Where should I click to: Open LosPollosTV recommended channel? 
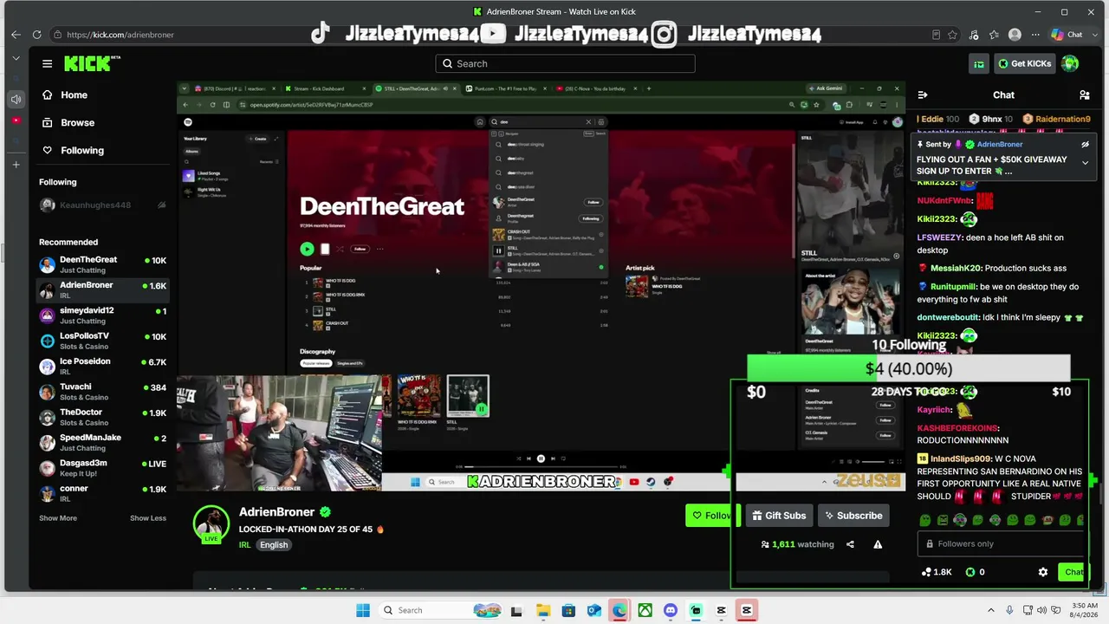point(102,341)
